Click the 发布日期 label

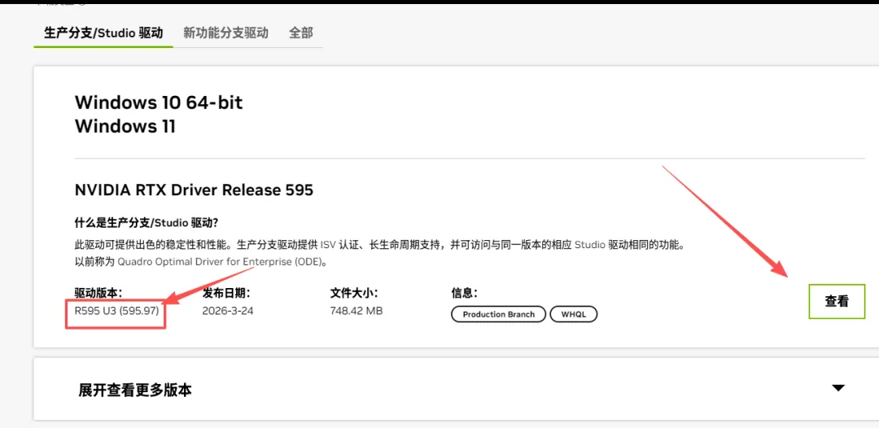(x=226, y=292)
